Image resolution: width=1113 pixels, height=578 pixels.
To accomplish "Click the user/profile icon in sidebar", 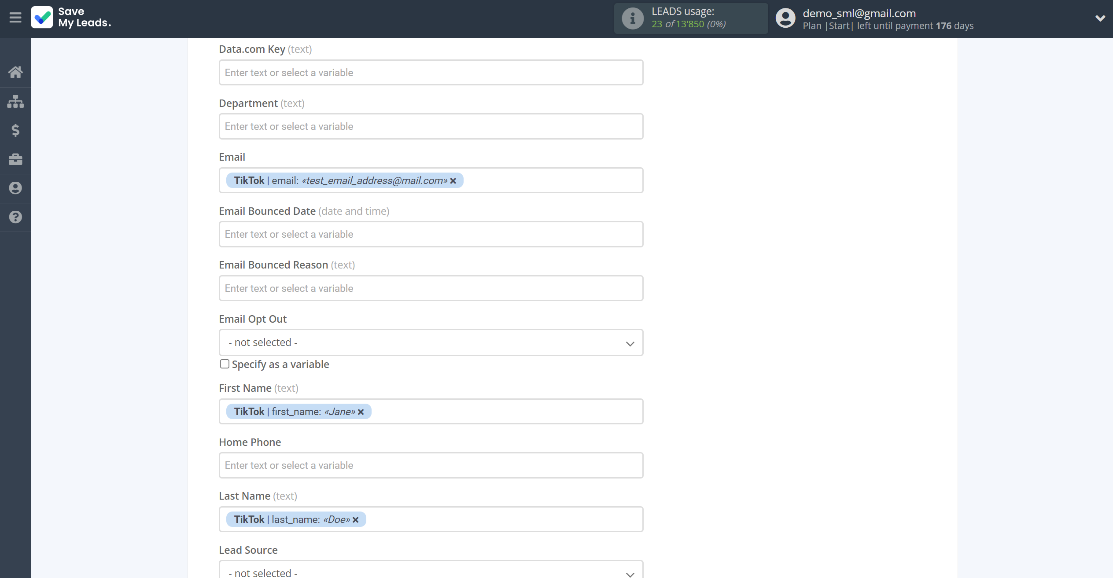I will (15, 188).
